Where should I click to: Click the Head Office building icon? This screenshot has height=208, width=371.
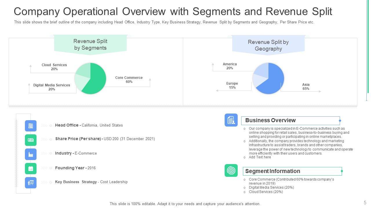tap(31, 126)
